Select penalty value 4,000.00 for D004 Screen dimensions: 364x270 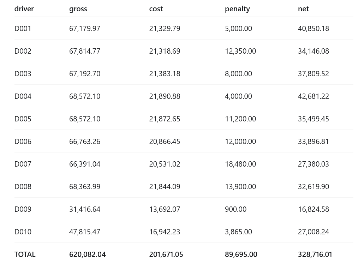[238, 96]
